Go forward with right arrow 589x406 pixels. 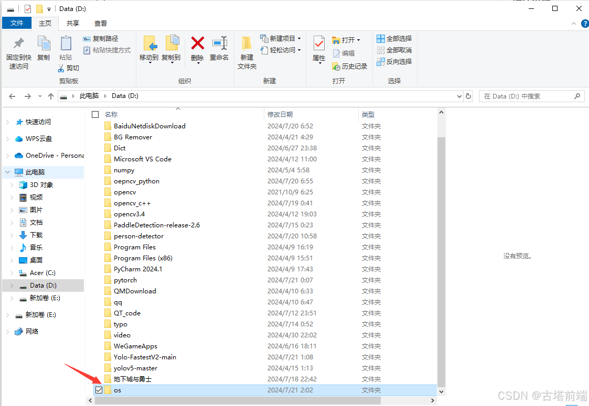click(x=27, y=96)
